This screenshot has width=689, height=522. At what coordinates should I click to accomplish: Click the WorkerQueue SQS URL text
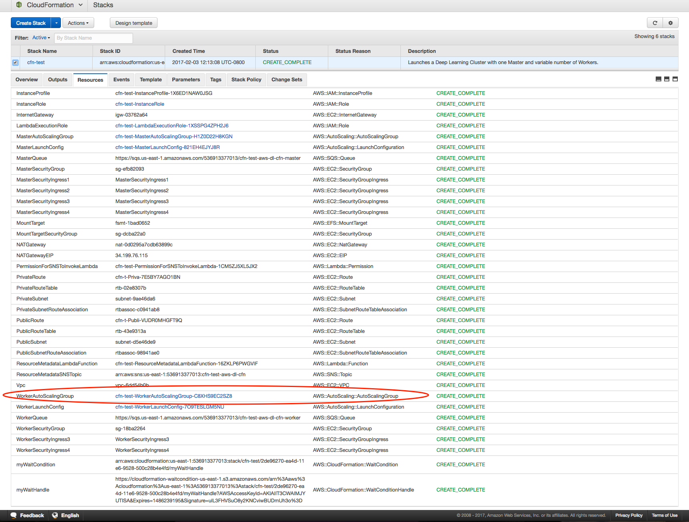[x=208, y=418]
